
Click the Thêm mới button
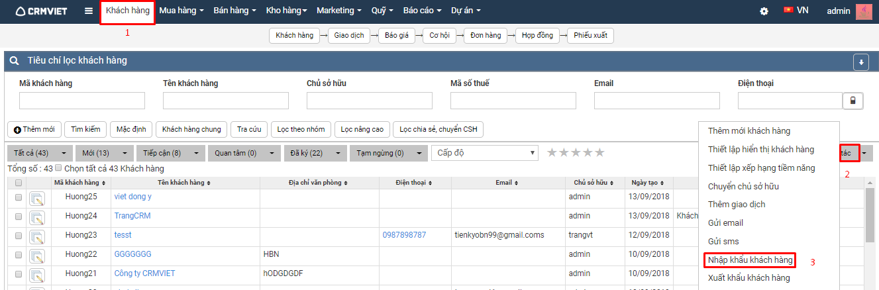pyautogui.click(x=34, y=129)
